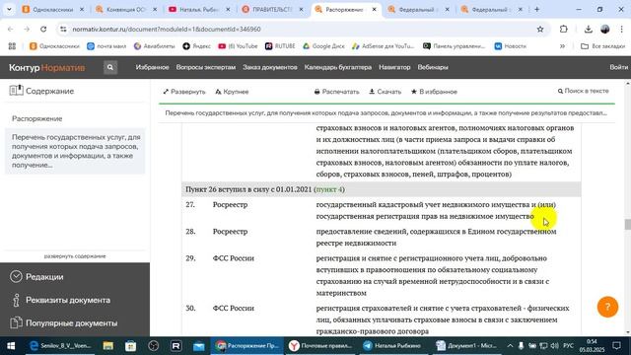This screenshot has height=355, width=631.
Task: Open the AdSense для YouTube bookmark
Action: [x=384, y=46]
